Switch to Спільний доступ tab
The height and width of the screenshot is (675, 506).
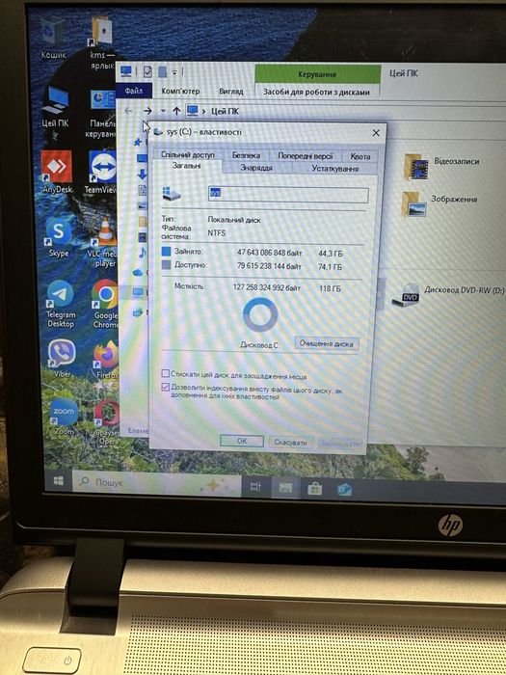point(187,154)
